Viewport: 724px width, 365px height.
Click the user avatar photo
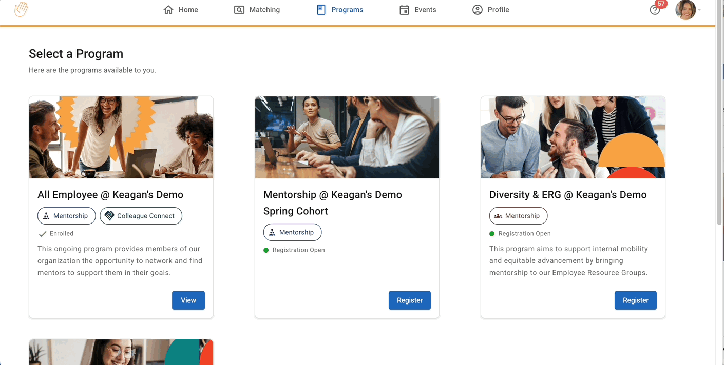pos(685,10)
